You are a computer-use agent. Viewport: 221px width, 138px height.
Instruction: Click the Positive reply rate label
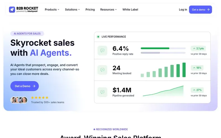pyautogui.click(x=123, y=54)
